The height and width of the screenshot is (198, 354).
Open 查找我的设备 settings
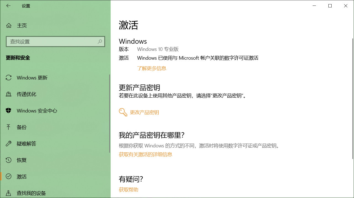pos(31,193)
